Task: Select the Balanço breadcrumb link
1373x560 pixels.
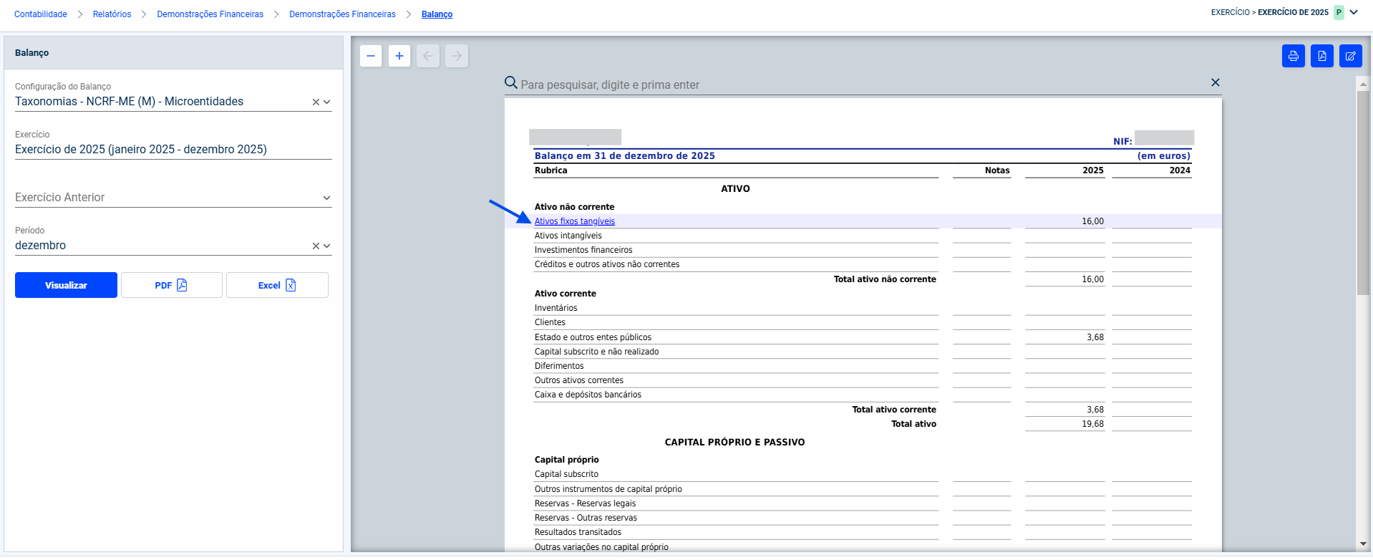Action: point(437,14)
